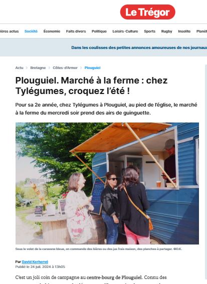Viewport: 207px width, 284px height.
Task: Click the Actu breadcrumb
Action: click(19, 67)
